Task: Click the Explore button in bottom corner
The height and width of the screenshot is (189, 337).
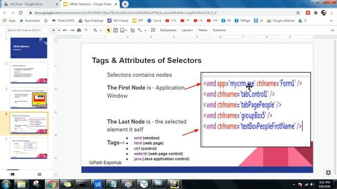Action: [x=328, y=173]
